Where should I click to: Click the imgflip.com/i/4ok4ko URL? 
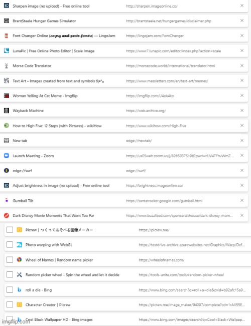[x=150, y=96]
